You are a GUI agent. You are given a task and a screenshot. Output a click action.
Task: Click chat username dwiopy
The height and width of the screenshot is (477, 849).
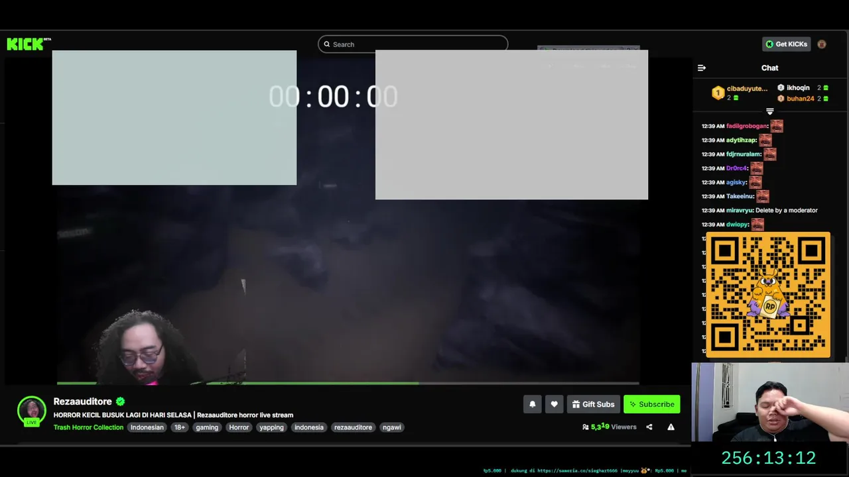pos(738,225)
